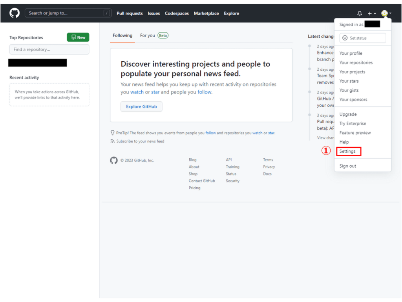The image size is (402, 302).
Task: Open the Privacy footer link
Action: coord(269,167)
